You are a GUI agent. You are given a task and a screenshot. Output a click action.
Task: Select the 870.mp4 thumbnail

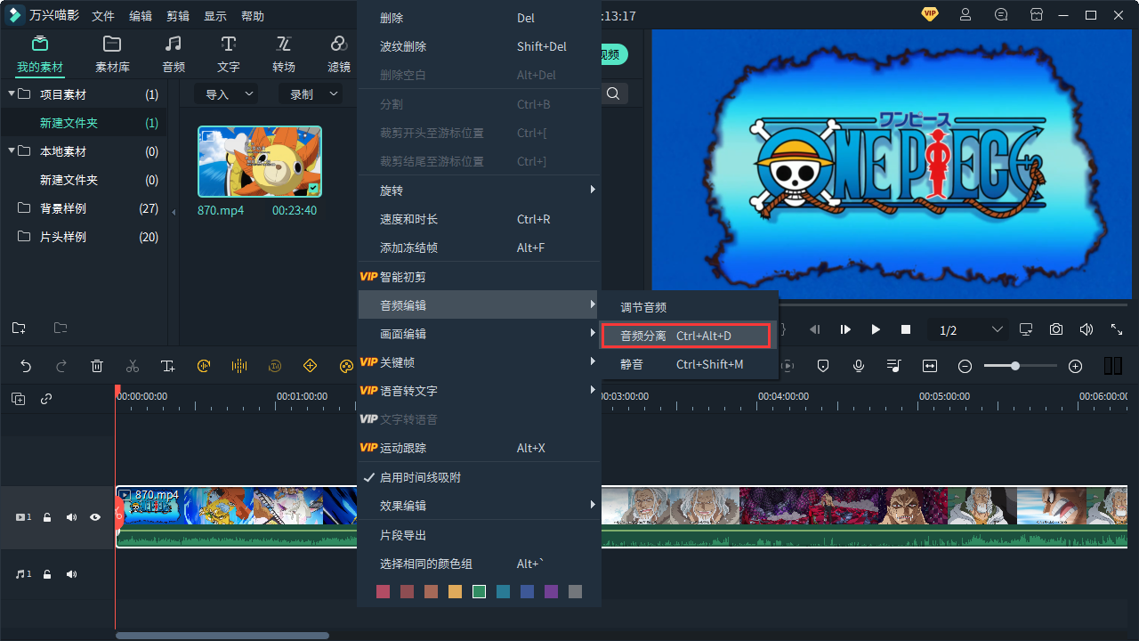(259, 161)
